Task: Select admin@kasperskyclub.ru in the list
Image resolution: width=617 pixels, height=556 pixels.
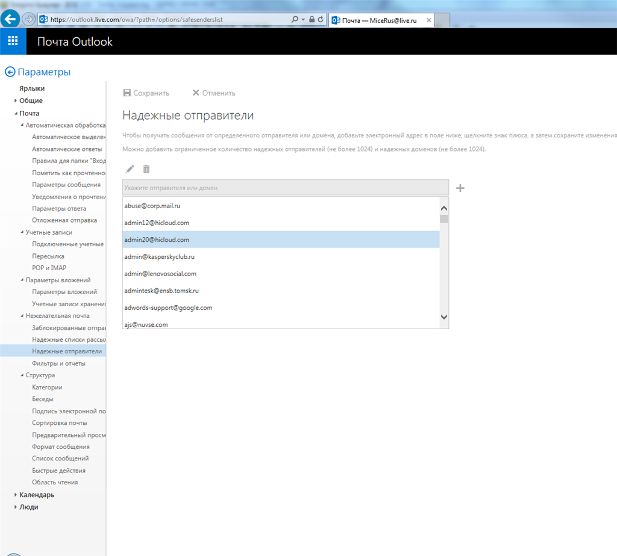Action: click(281, 256)
